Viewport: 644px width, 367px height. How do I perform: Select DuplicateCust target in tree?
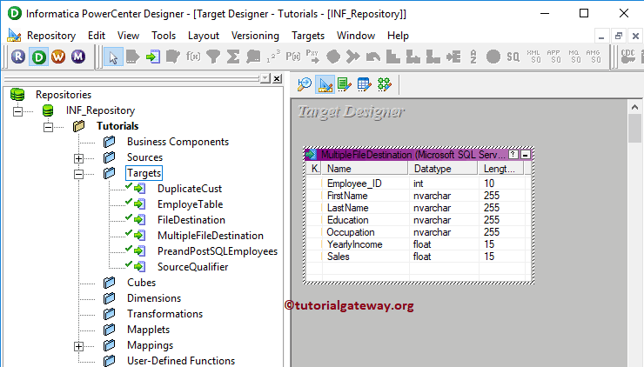click(190, 189)
